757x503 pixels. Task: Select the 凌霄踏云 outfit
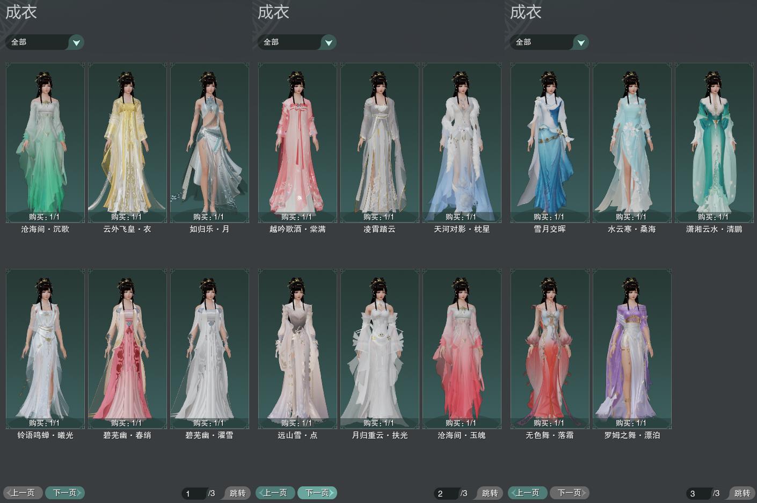[x=380, y=142]
